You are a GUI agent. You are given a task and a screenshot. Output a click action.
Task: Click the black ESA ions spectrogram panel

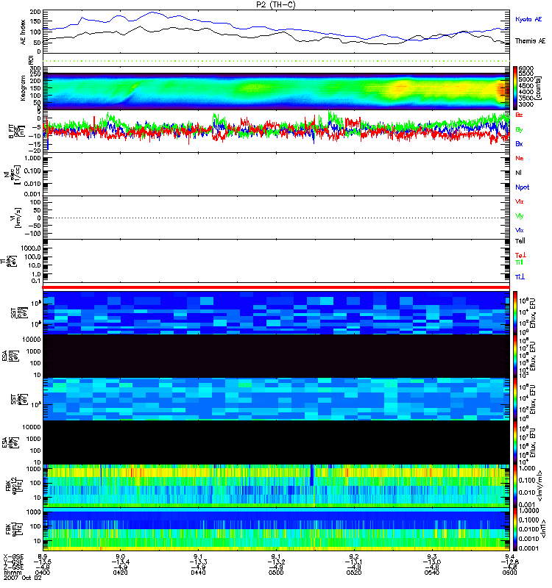(276, 356)
